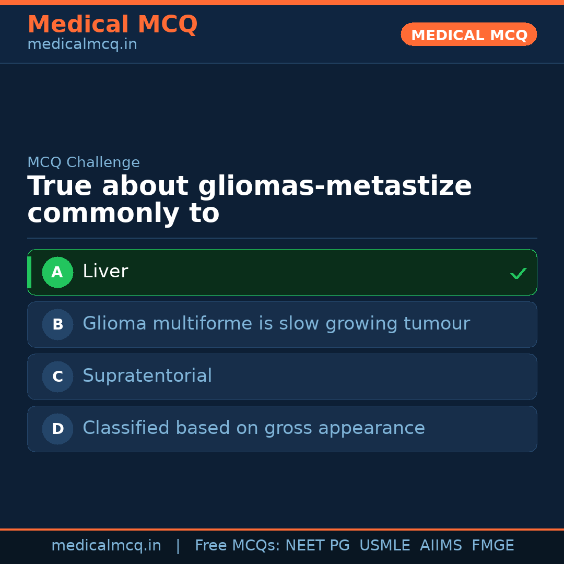Click the D option circle
Image resolution: width=564 pixels, height=564 pixels.
57,429
